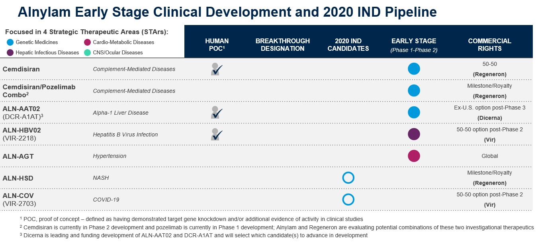Select the blue Early Stage circle for Cemdisiran

(414, 69)
